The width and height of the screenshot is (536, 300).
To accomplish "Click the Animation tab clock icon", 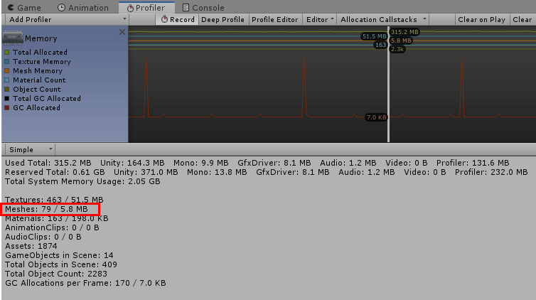I will coord(62,8).
